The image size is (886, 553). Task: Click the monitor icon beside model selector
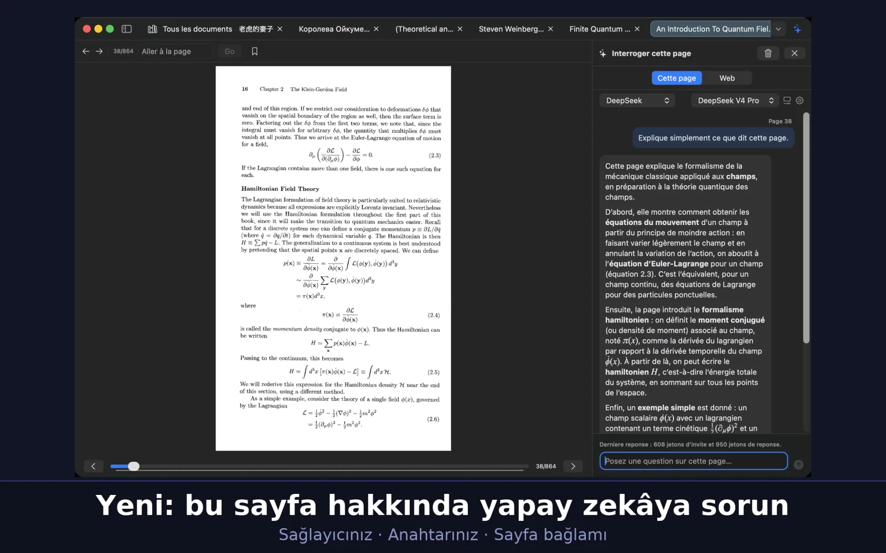(787, 100)
